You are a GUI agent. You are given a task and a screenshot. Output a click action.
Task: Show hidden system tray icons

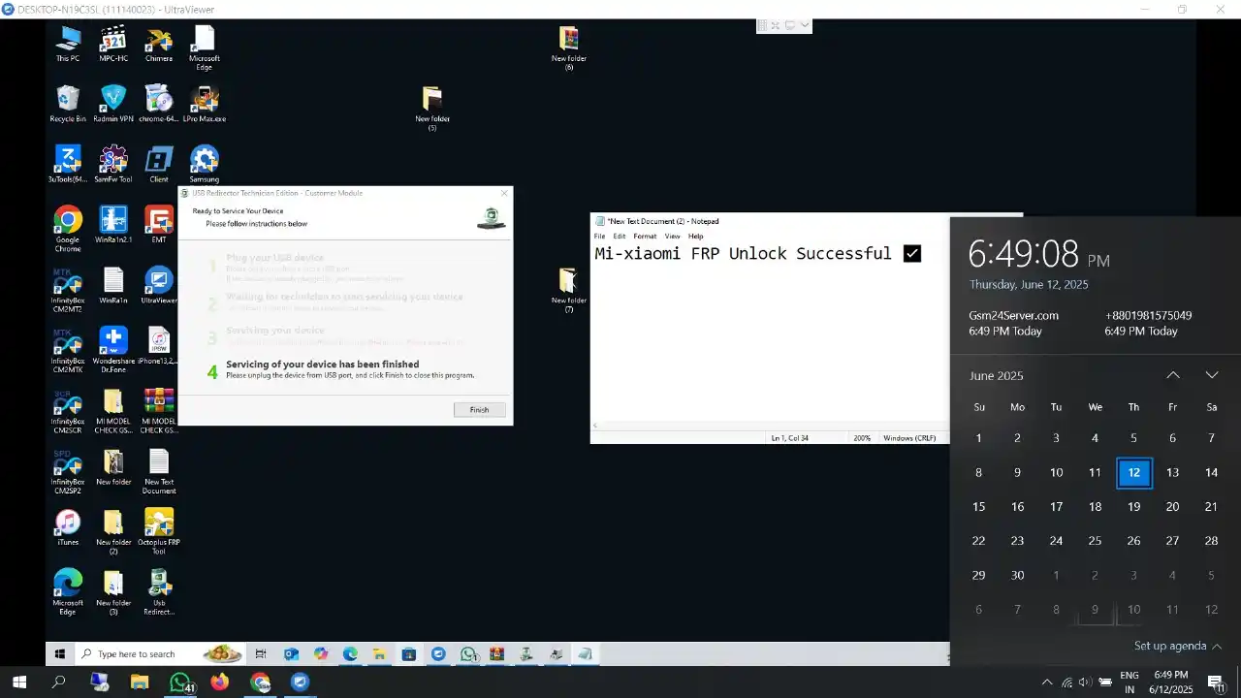tap(1046, 682)
